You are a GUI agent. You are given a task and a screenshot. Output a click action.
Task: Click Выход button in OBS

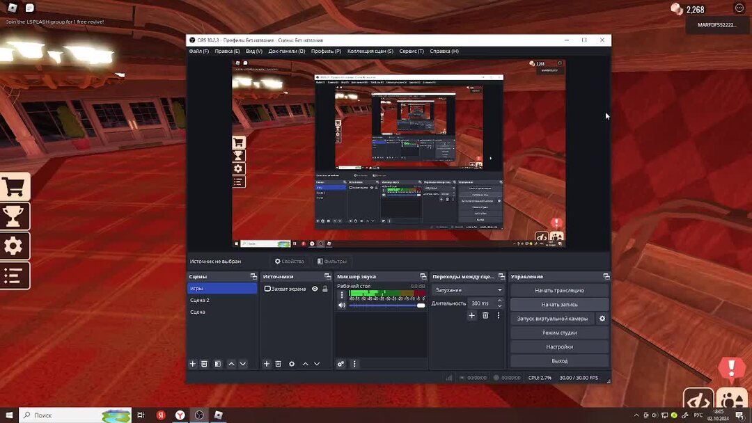coord(560,361)
